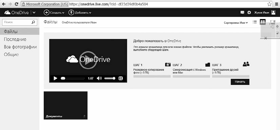The height and width of the screenshot is (130, 280).
Task: Click the video time 1:07 label
Action: pos(91,78)
